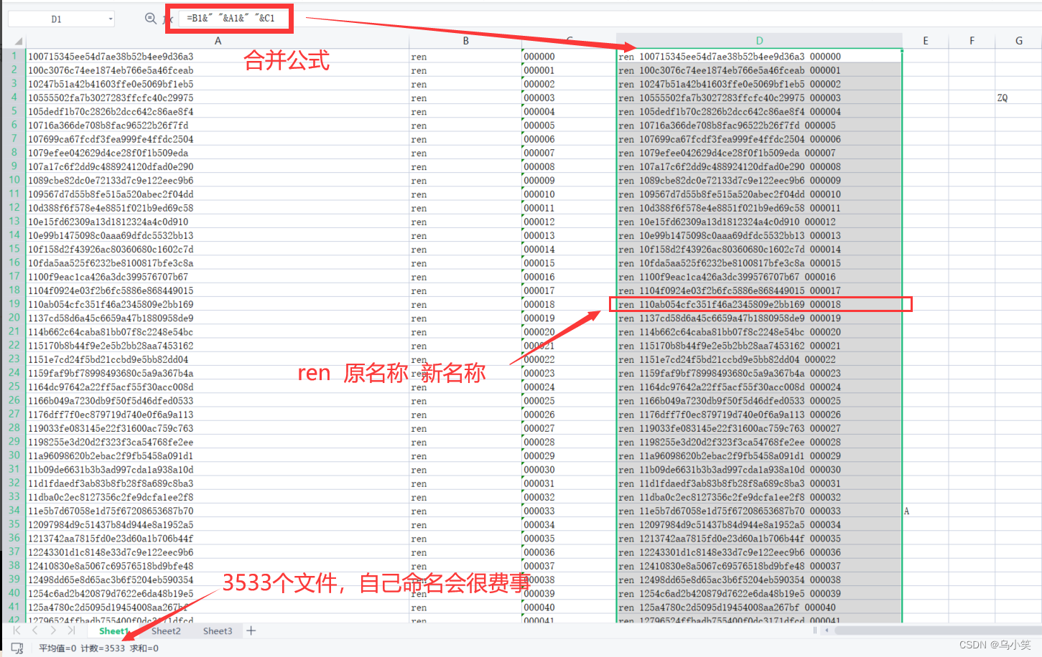Screen dimensions: 1042x657
Task: Click cell A19 with 110ab054cfc351f46a2345809e2bb169
Action: [218, 304]
